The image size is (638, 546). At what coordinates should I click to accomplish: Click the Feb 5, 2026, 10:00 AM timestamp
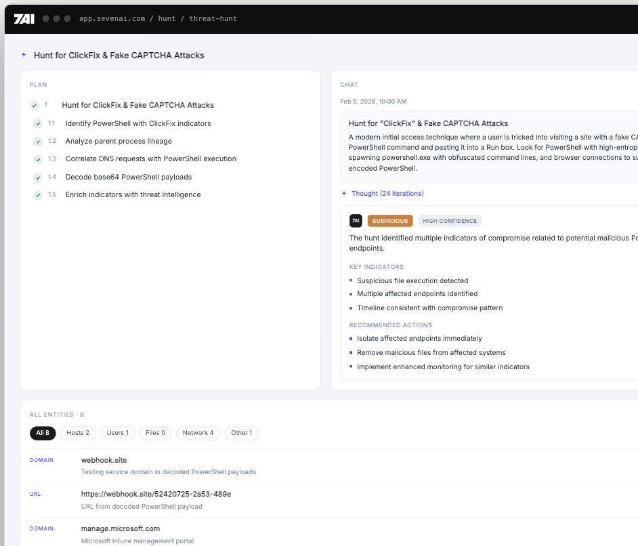coord(374,102)
